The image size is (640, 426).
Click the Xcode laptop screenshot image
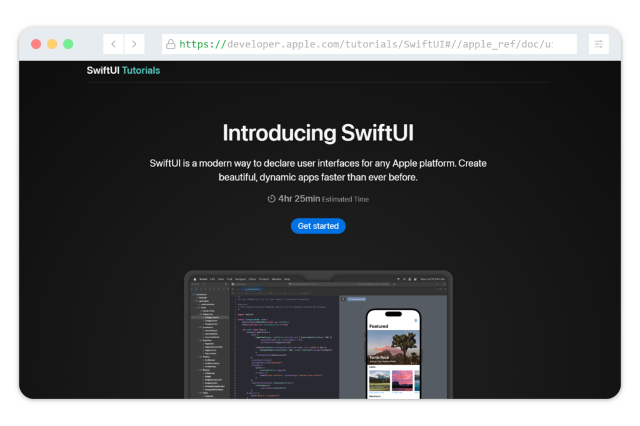click(318, 335)
